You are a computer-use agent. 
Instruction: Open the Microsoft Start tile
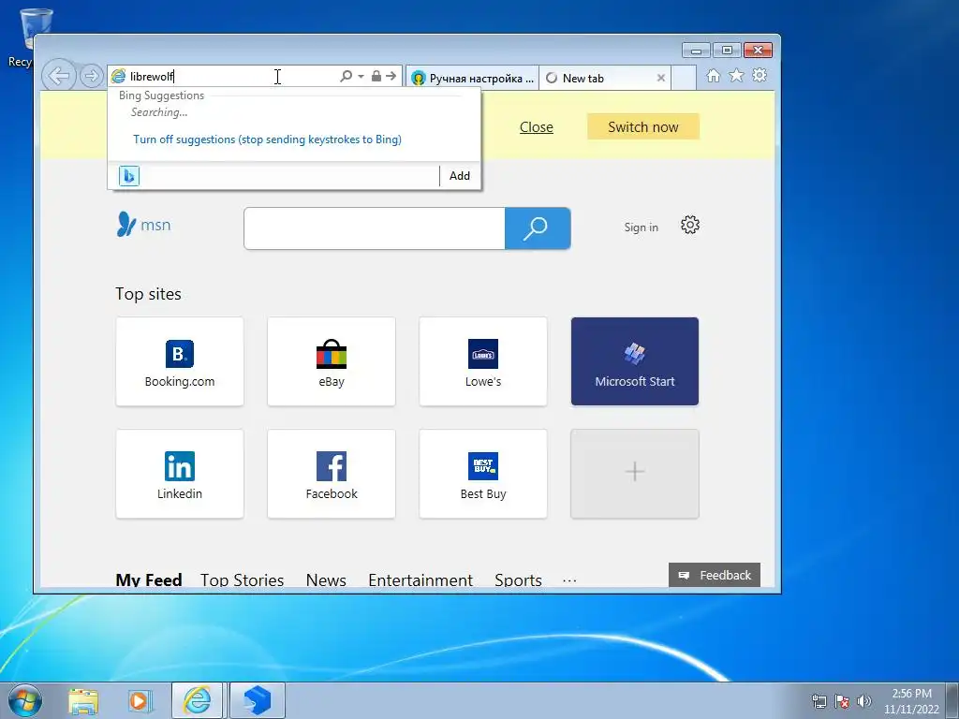coord(635,361)
